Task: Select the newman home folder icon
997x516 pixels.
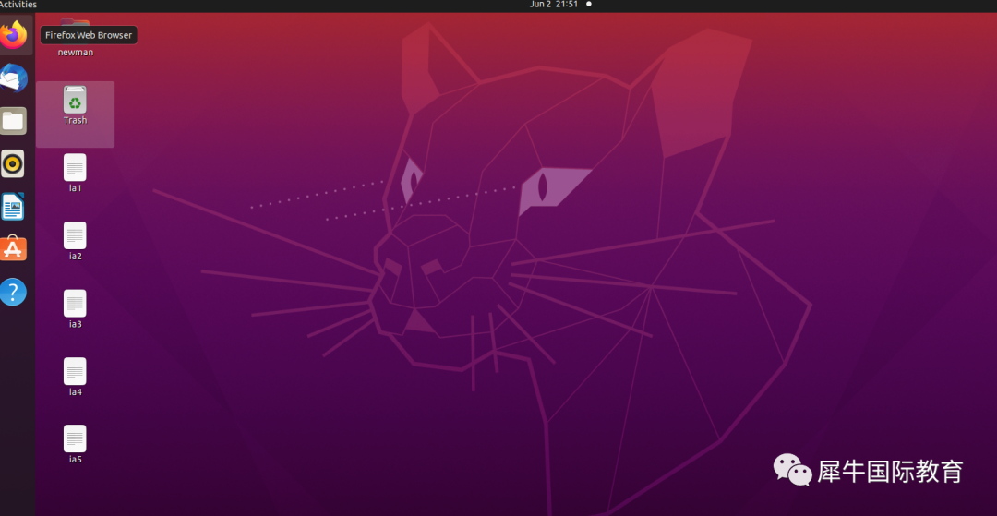Action: tap(75, 38)
